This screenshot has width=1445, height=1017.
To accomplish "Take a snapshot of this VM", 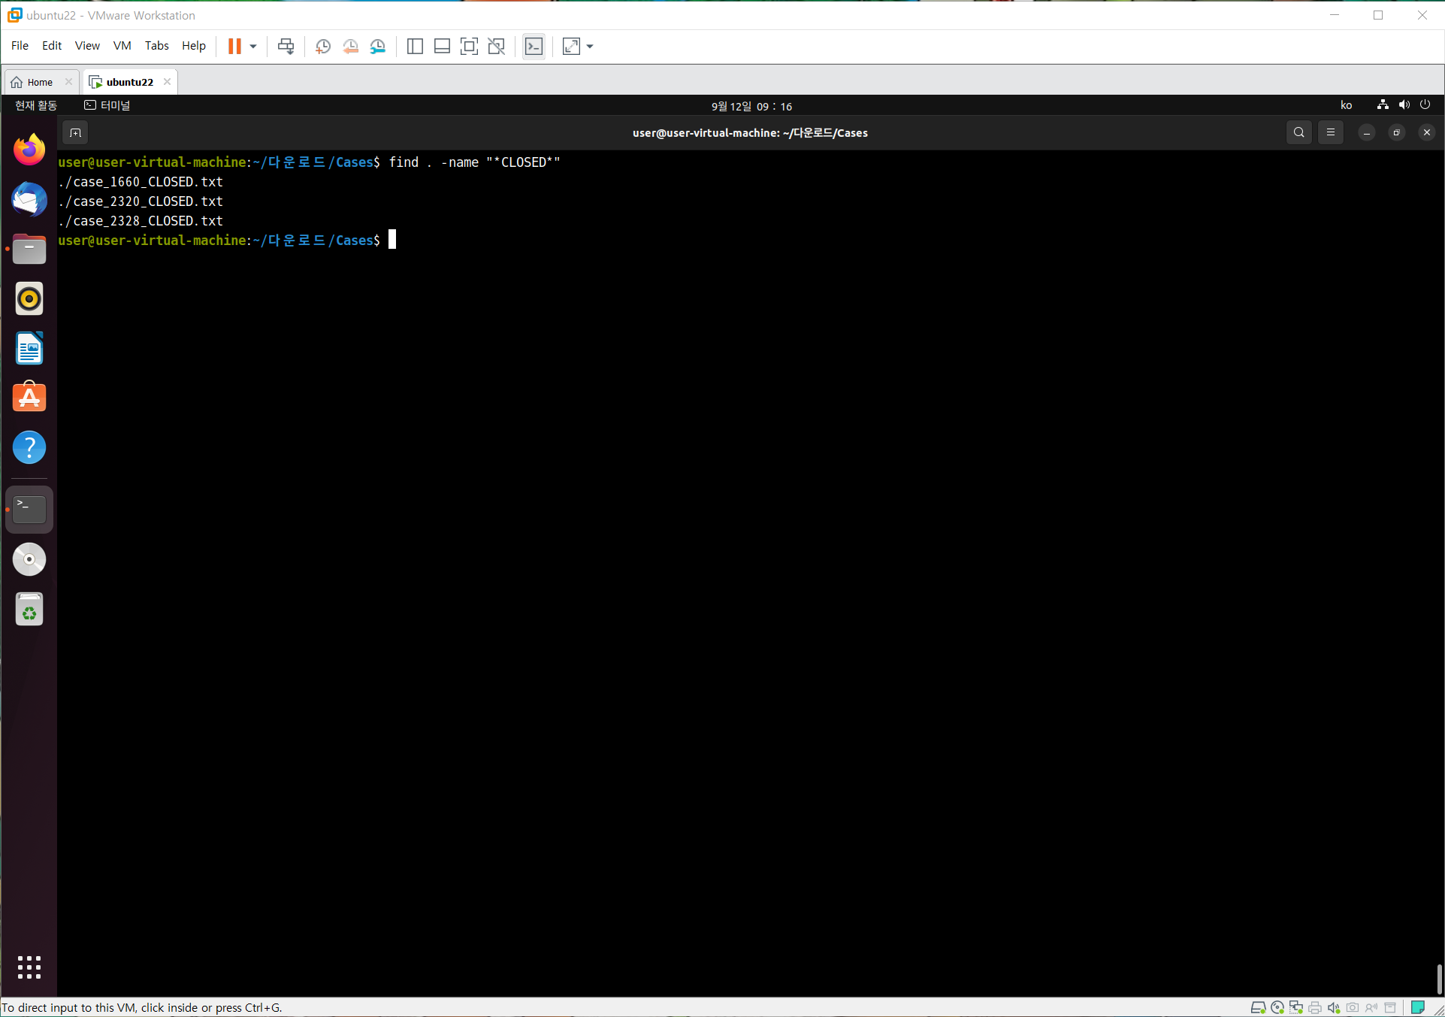I will coord(323,46).
